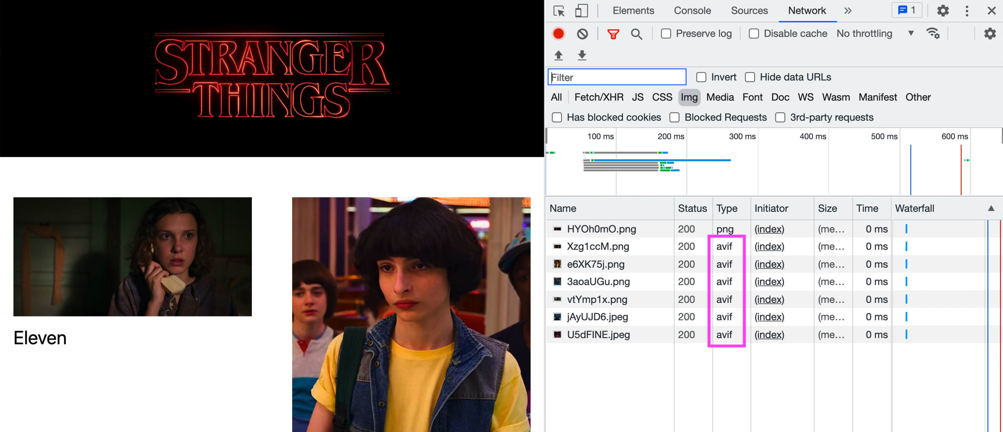Screen dimensions: 1003x432
Task: Filter by Fetch/XHR requests
Action: 599,97
